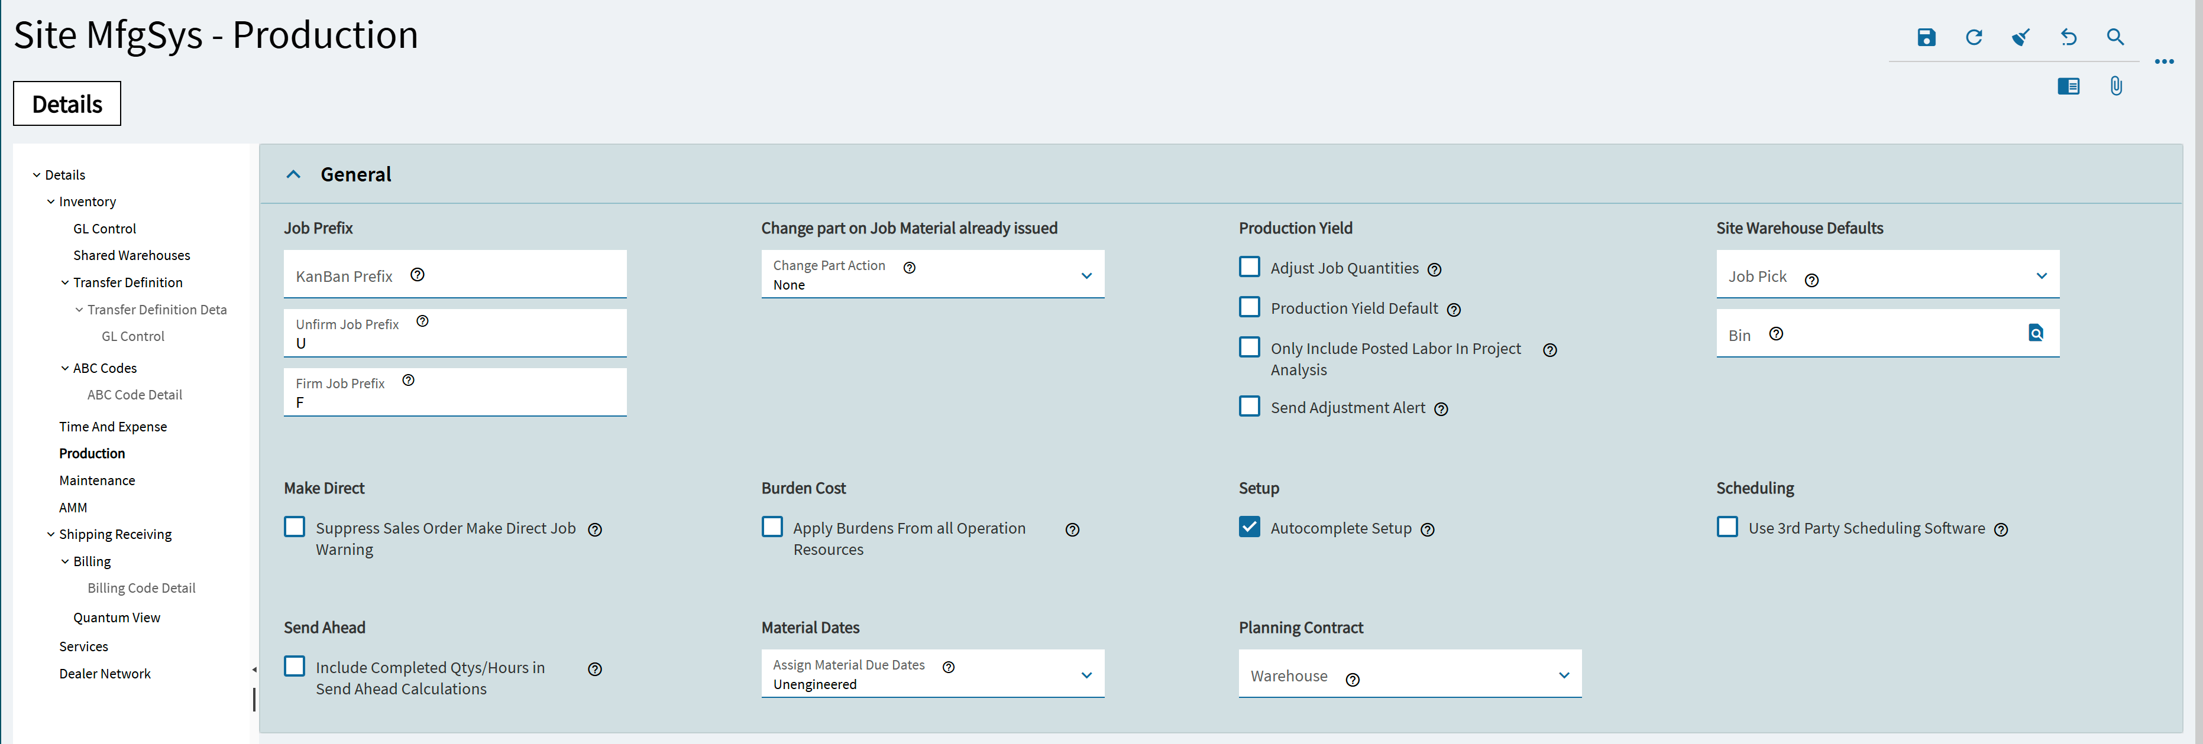Check Use 3rd Party Scheduling Software

tap(1727, 527)
